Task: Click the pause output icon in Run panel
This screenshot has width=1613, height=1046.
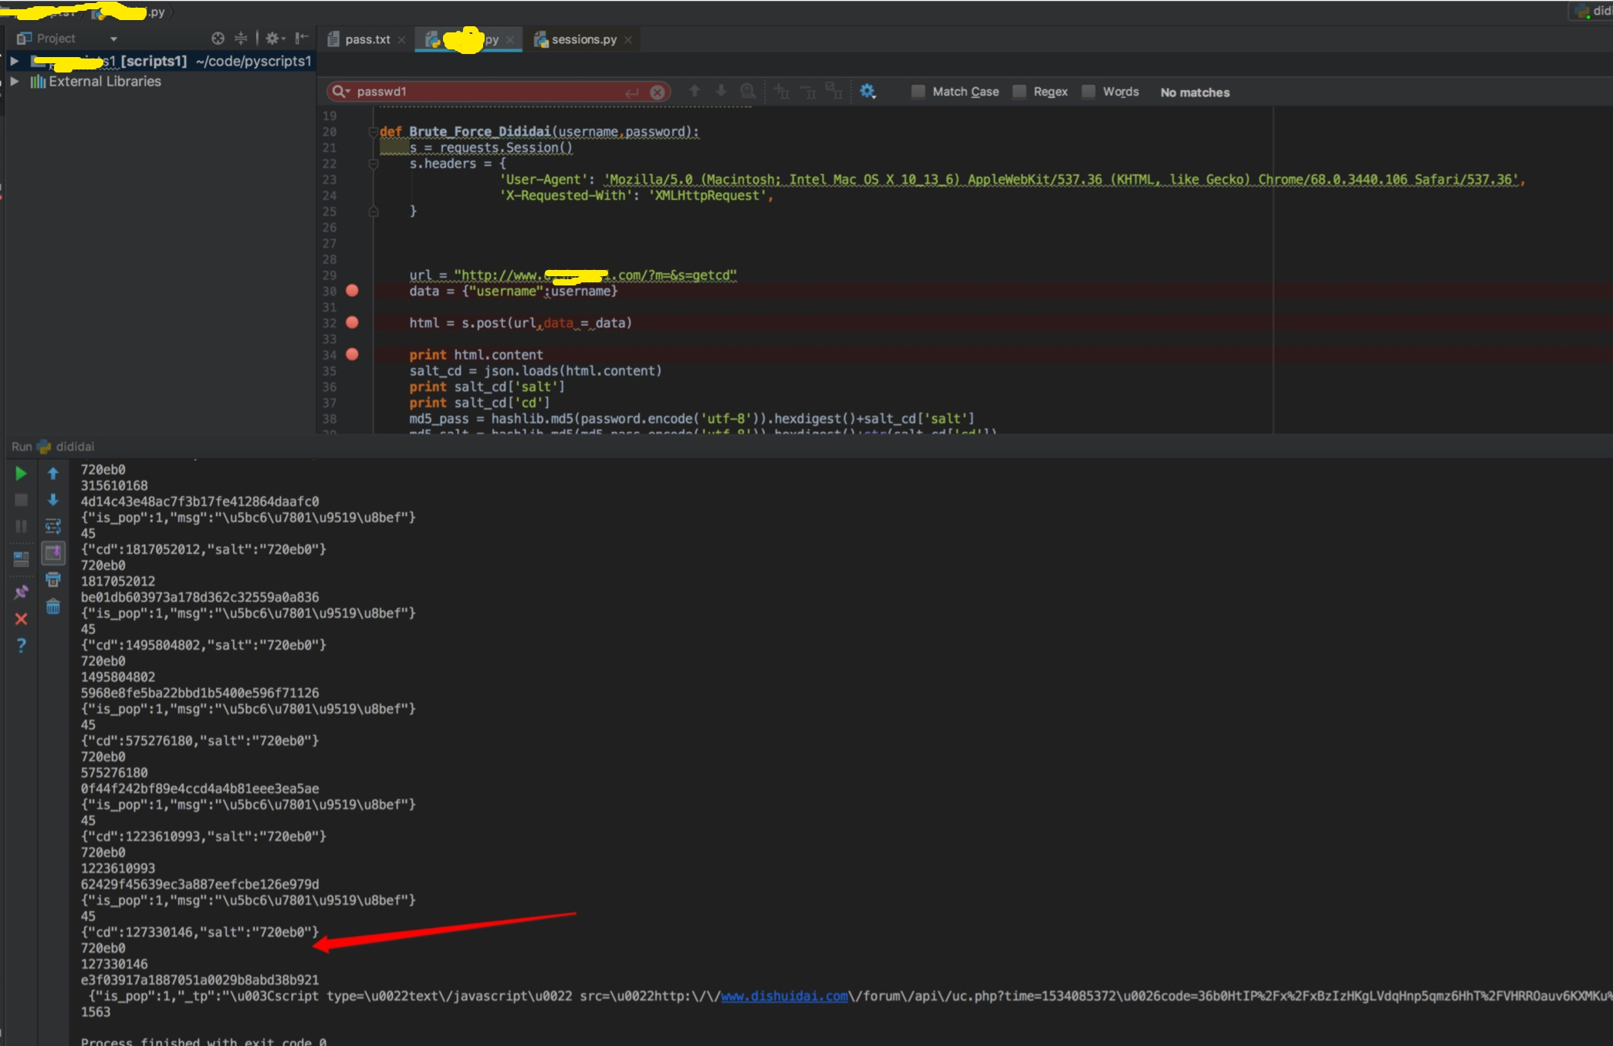Action: [21, 526]
